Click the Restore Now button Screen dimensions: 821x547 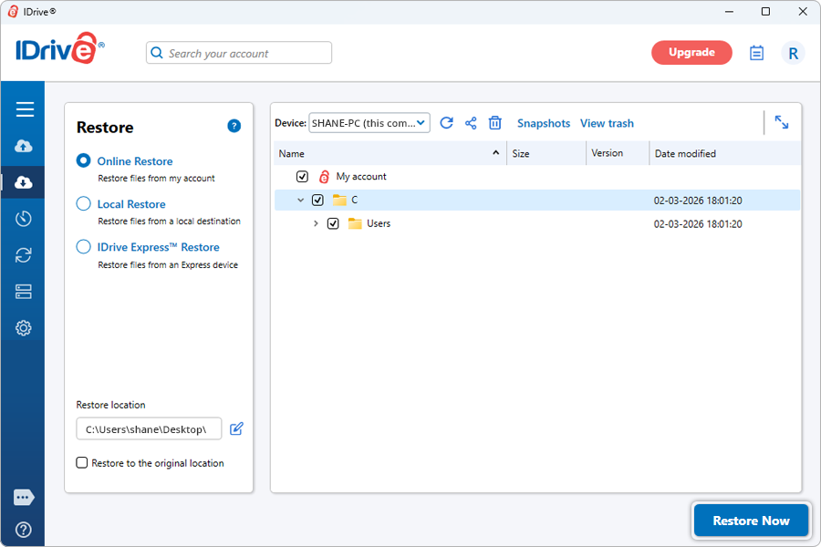(x=751, y=521)
